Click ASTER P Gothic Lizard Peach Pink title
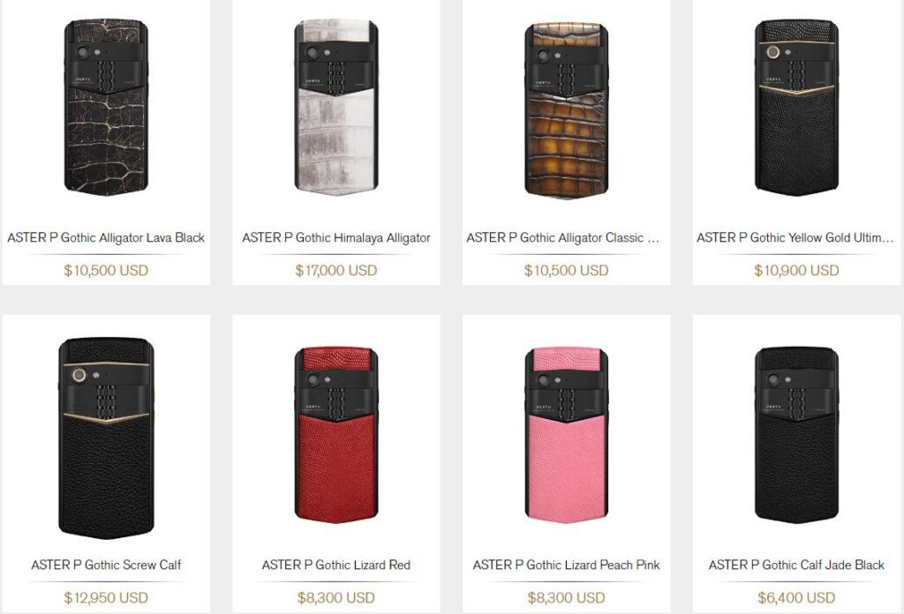Image resolution: width=904 pixels, height=614 pixels. [x=566, y=565]
